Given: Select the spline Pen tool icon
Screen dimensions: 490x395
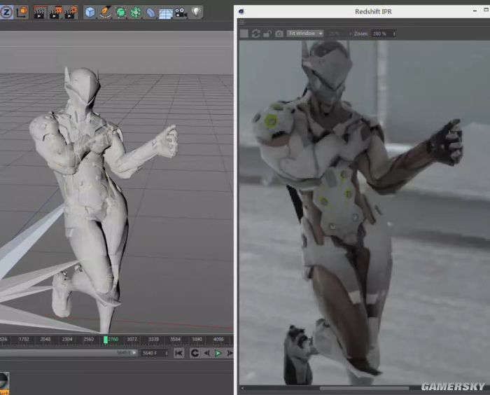Looking at the screenshot, I should [x=105, y=13].
